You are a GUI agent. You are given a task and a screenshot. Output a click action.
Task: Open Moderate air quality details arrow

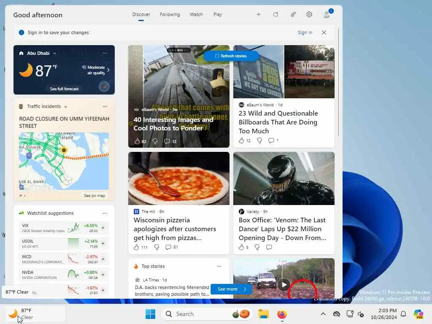[x=108, y=70]
